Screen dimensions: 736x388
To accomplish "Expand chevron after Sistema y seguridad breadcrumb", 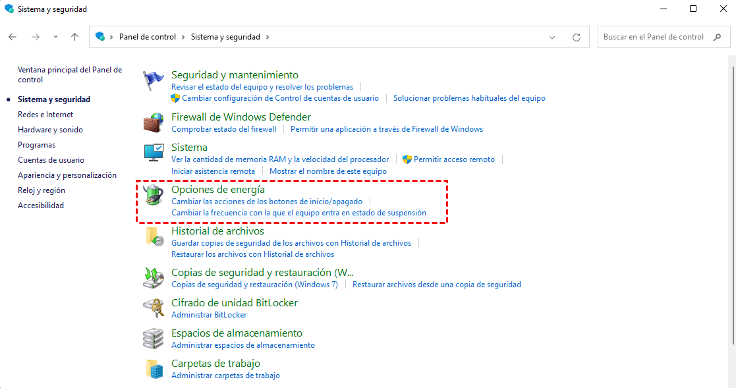I will [x=268, y=38].
